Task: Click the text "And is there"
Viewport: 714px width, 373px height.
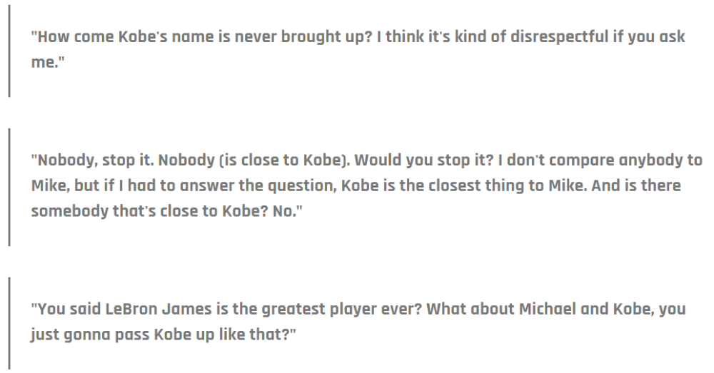Action: tap(636, 185)
